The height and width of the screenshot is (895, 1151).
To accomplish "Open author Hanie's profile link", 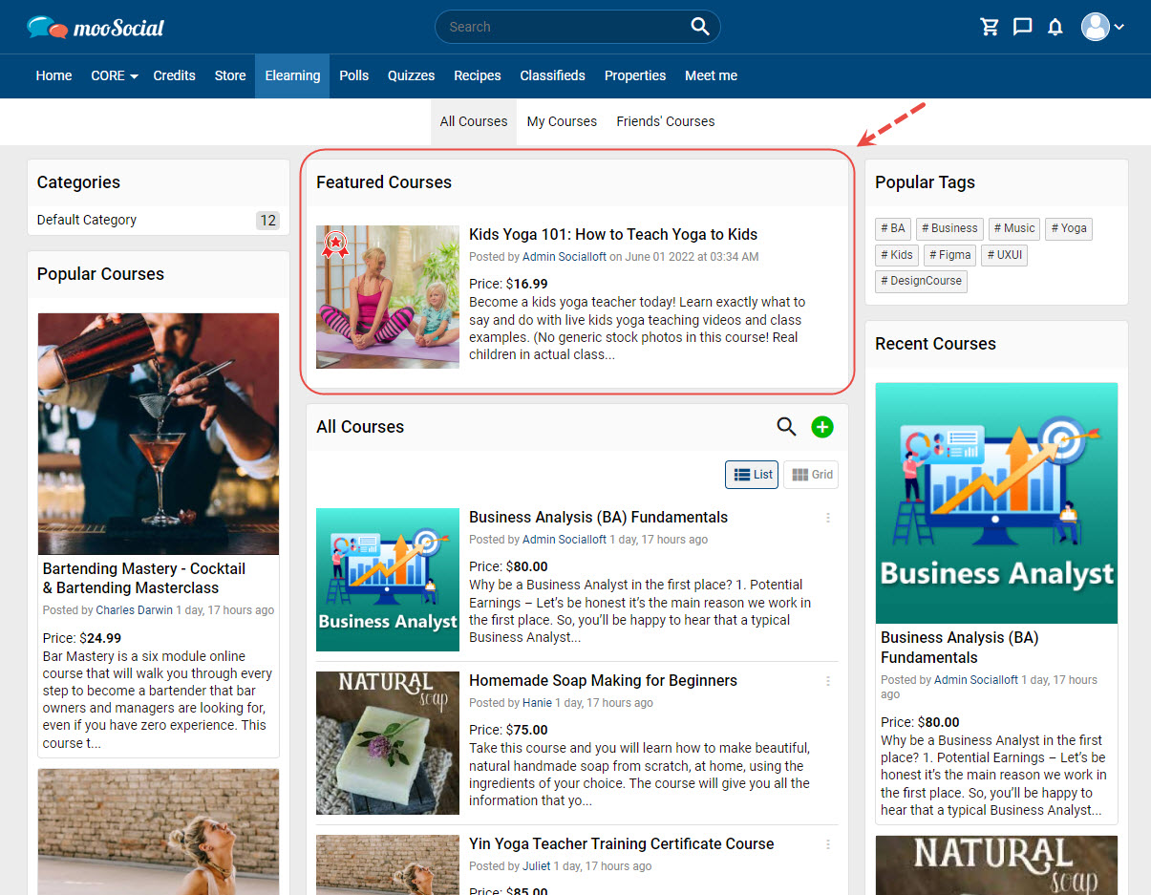I will click(537, 703).
